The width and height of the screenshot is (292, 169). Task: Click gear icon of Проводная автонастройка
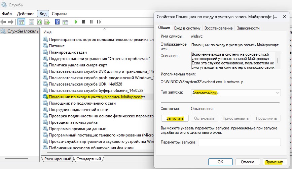click(45, 122)
